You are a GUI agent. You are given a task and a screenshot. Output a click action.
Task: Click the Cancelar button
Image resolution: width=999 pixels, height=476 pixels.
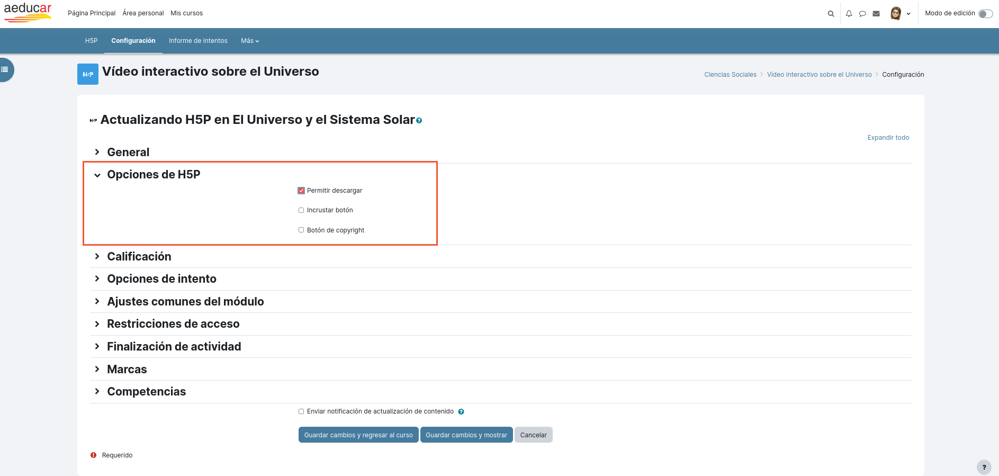click(x=533, y=435)
